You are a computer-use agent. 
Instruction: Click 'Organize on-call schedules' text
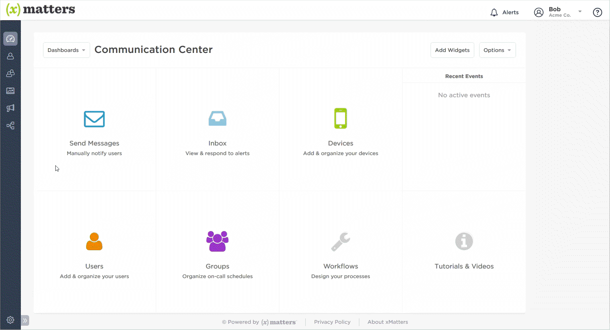(x=218, y=276)
